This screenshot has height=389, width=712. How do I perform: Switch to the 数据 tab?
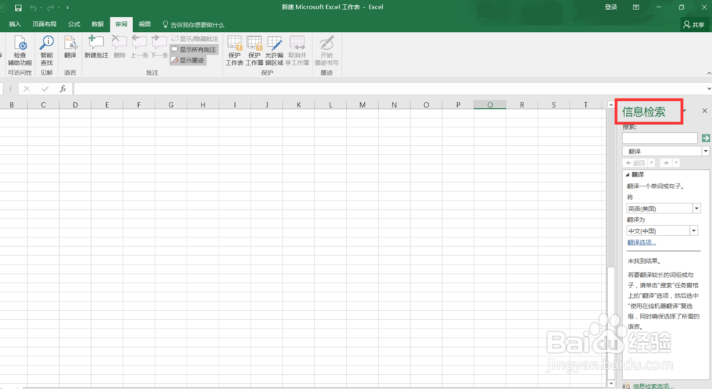click(x=98, y=24)
